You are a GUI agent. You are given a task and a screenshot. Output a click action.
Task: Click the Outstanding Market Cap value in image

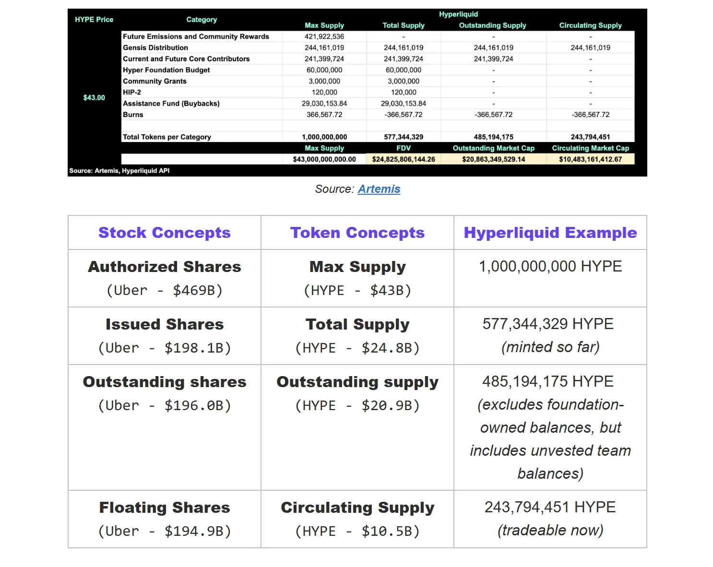(x=493, y=159)
